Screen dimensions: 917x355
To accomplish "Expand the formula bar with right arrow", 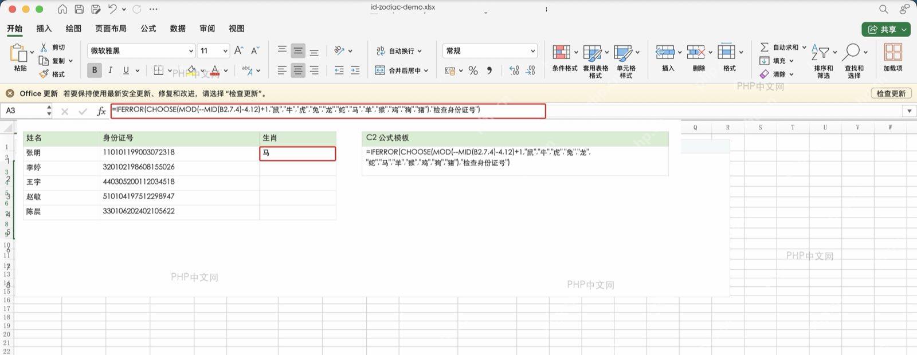I will (x=909, y=111).
